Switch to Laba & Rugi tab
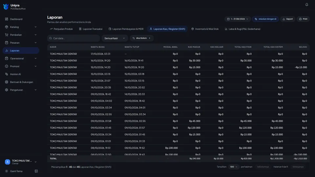The width and height of the screenshot is (315, 177). (242, 29)
